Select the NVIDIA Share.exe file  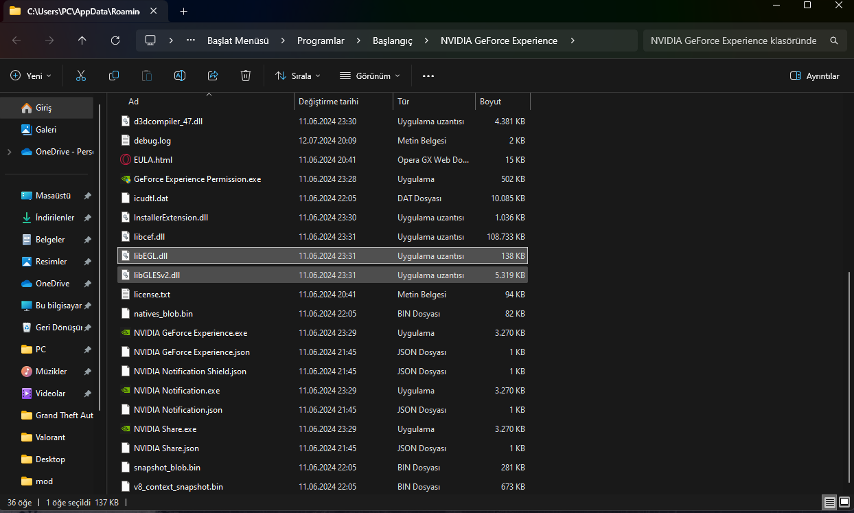pyautogui.click(x=165, y=429)
